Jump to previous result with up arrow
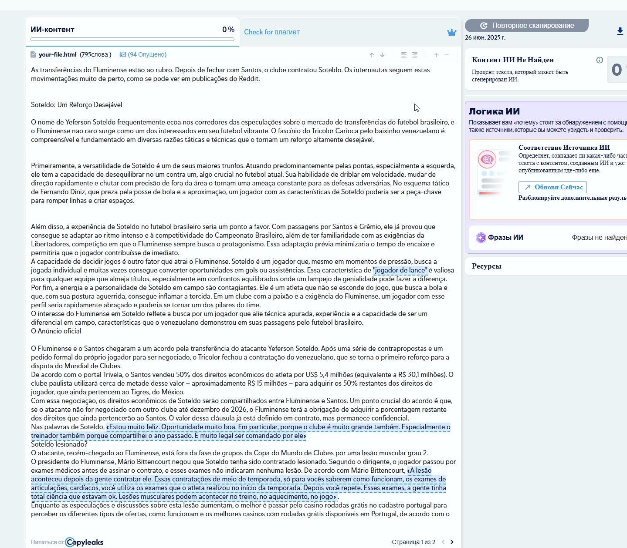Viewport: 627px width, 548px height. click(x=372, y=55)
